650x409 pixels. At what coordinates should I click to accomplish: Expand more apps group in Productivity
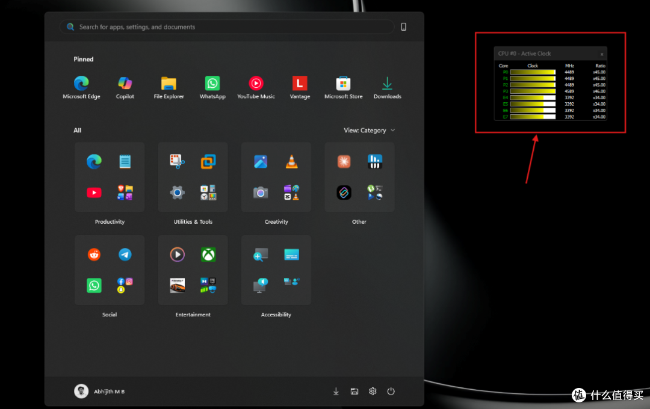point(125,192)
